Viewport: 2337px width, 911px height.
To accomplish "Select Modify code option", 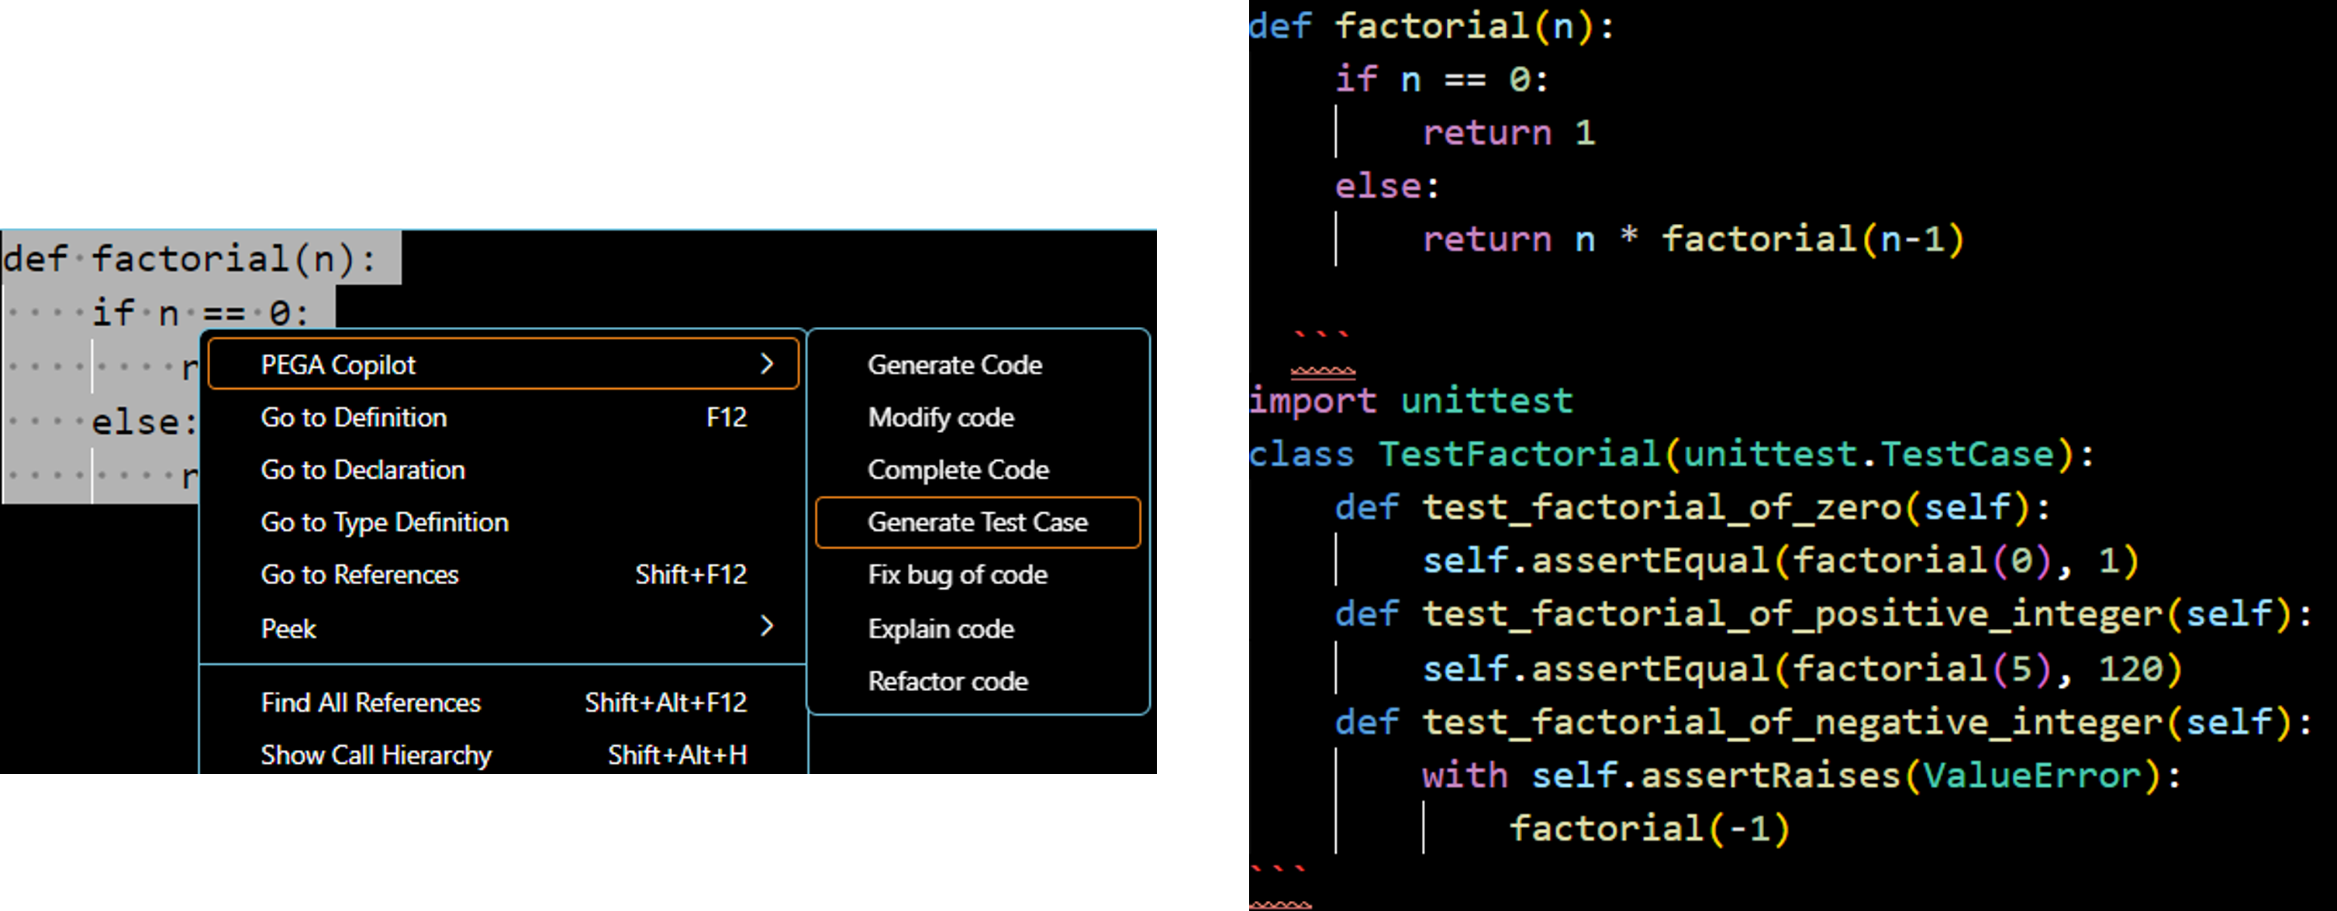I will (x=978, y=417).
